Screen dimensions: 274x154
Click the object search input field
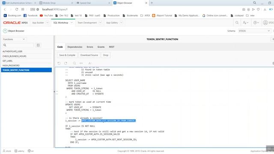(18, 45)
